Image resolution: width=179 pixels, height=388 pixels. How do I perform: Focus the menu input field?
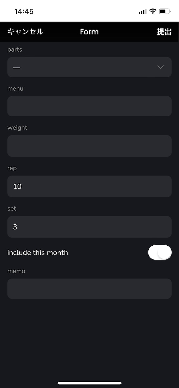click(89, 106)
